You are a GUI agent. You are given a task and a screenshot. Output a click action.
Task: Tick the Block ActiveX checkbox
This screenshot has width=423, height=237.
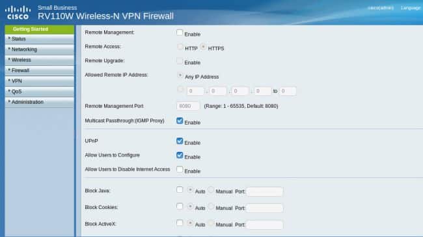click(180, 223)
